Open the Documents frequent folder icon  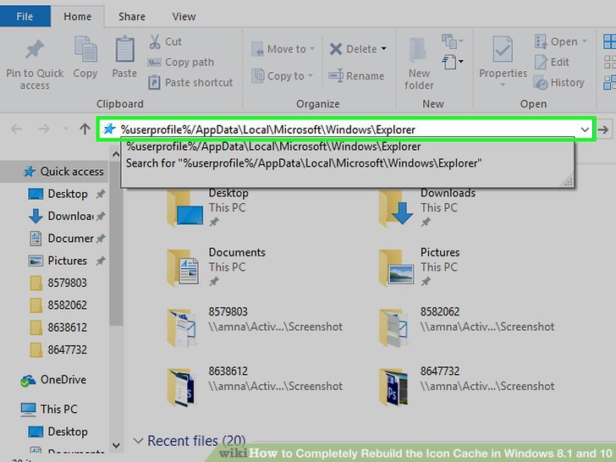[x=184, y=268]
